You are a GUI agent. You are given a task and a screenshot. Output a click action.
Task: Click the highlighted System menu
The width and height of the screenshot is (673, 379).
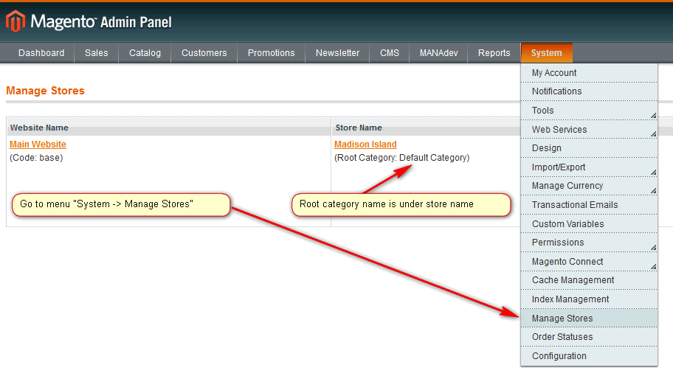[546, 53]
